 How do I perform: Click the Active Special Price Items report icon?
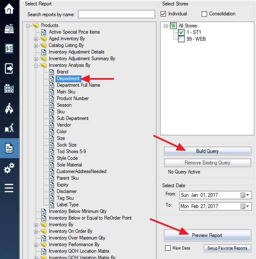pos(44,32)
